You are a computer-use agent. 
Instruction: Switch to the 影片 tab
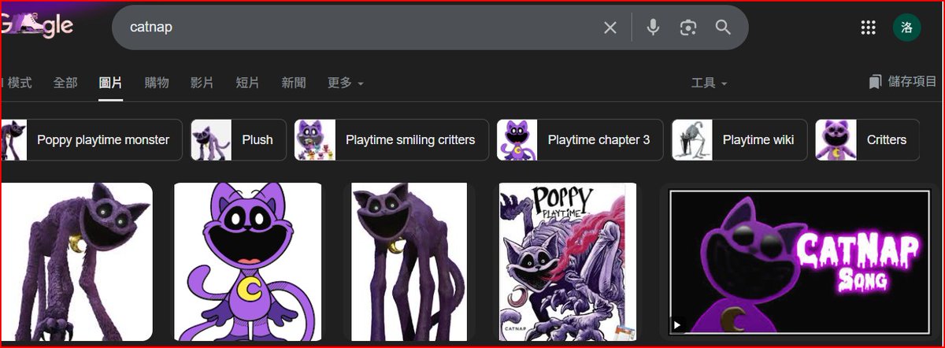(x=202, y=83)
